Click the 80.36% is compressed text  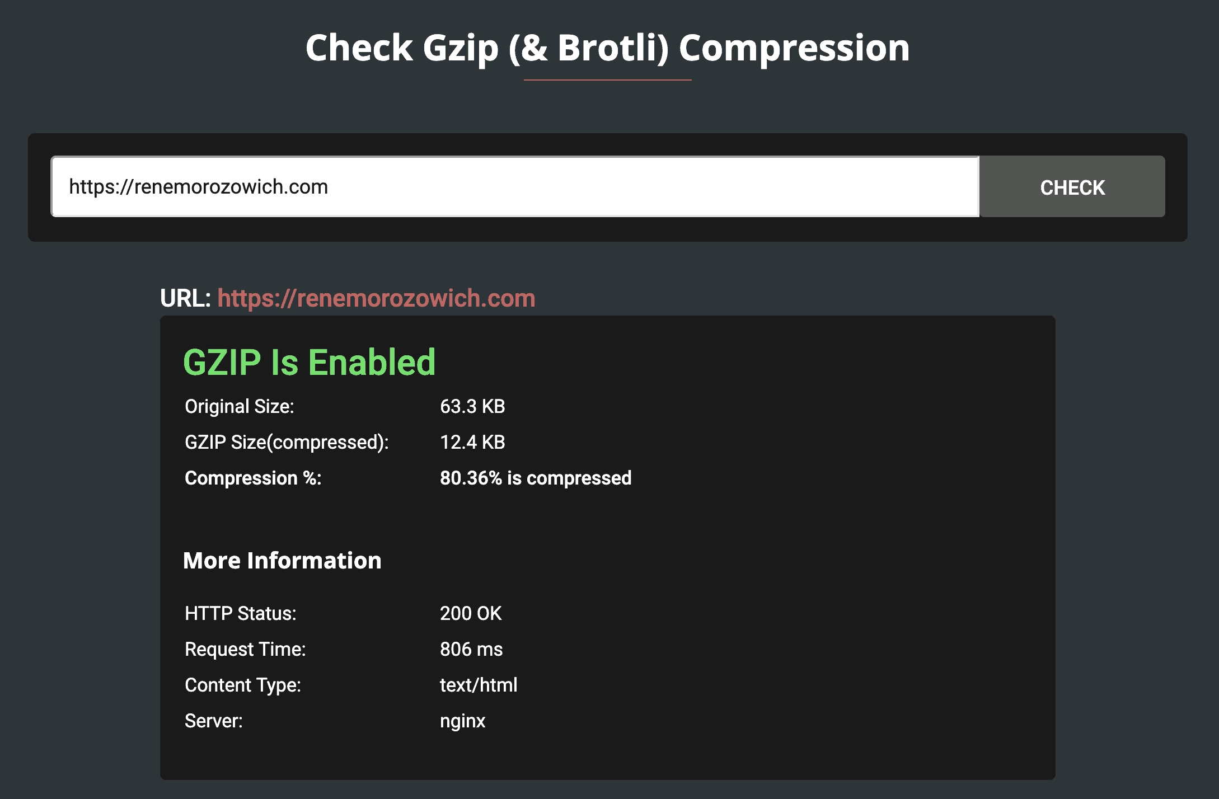[x=536, y=478]
